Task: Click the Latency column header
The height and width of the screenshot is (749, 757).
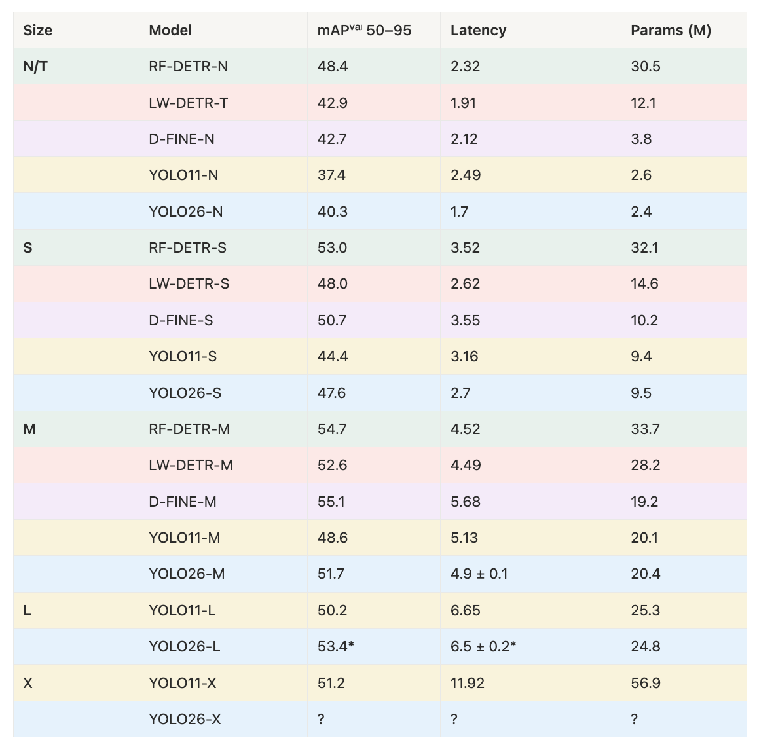Action: coord(478,30)
